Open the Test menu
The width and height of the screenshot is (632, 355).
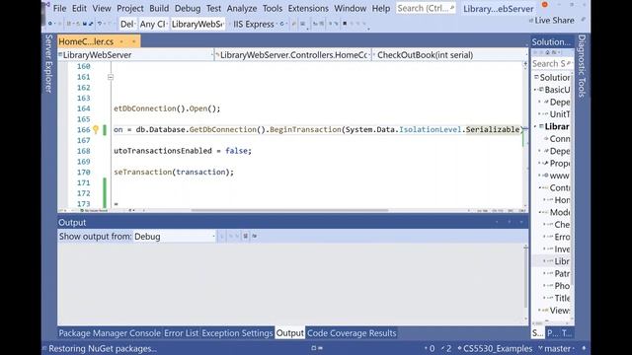tap(213, 8)
